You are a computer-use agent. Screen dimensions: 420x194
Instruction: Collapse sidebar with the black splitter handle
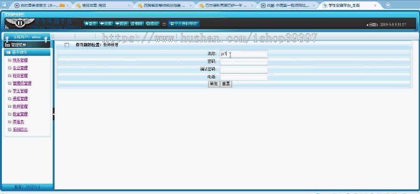[x=54, y=114]
